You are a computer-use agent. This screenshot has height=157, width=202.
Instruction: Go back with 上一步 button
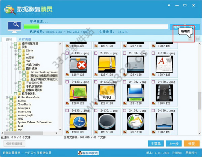[x=174, y=144]
